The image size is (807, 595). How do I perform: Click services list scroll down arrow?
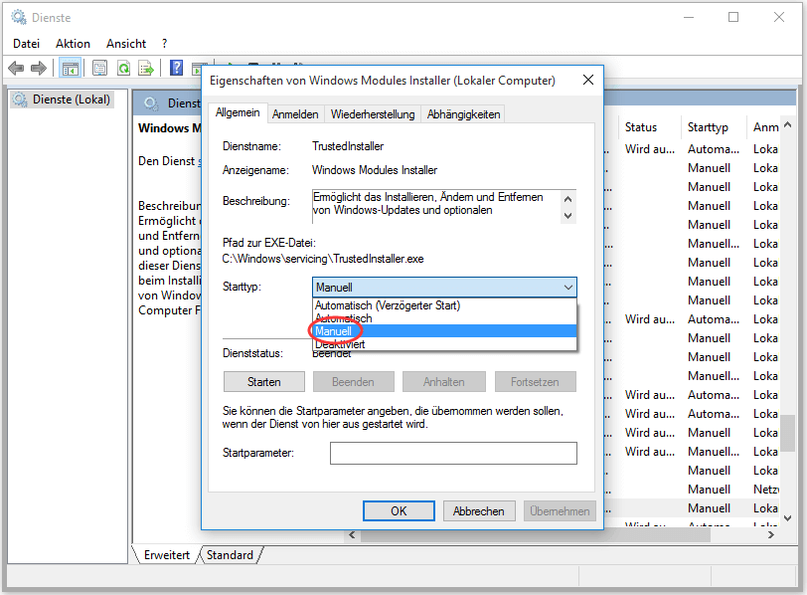(787, 518)
